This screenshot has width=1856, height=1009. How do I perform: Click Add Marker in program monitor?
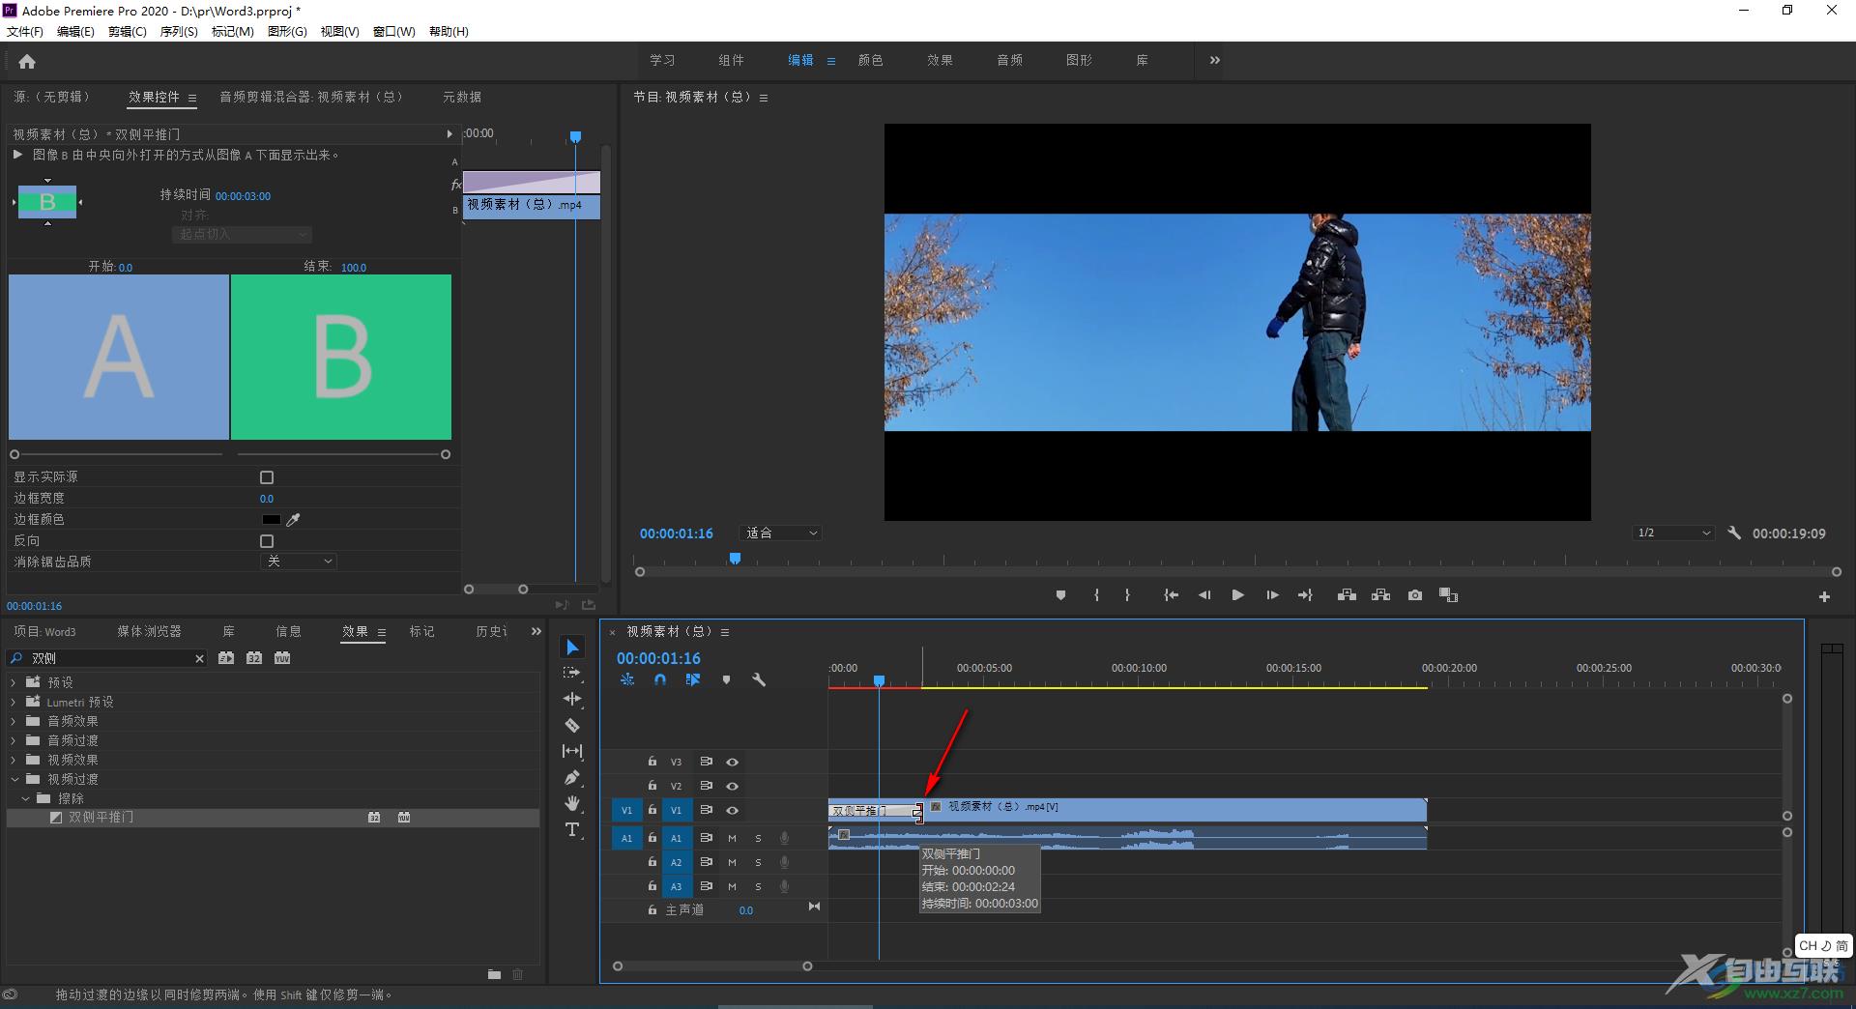pyautogui.click(x=1060, y=595)
